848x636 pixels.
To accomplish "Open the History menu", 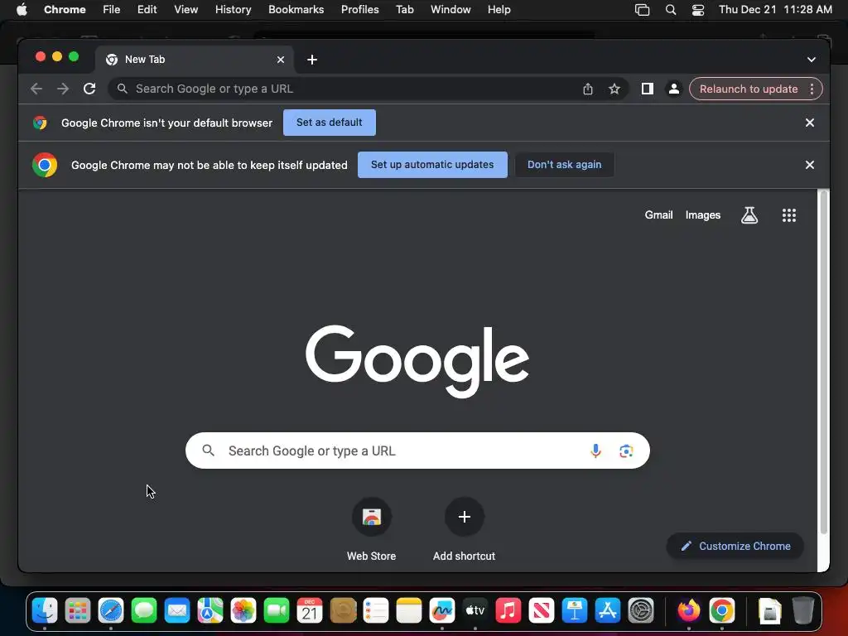I will click(x=233, y=10).
